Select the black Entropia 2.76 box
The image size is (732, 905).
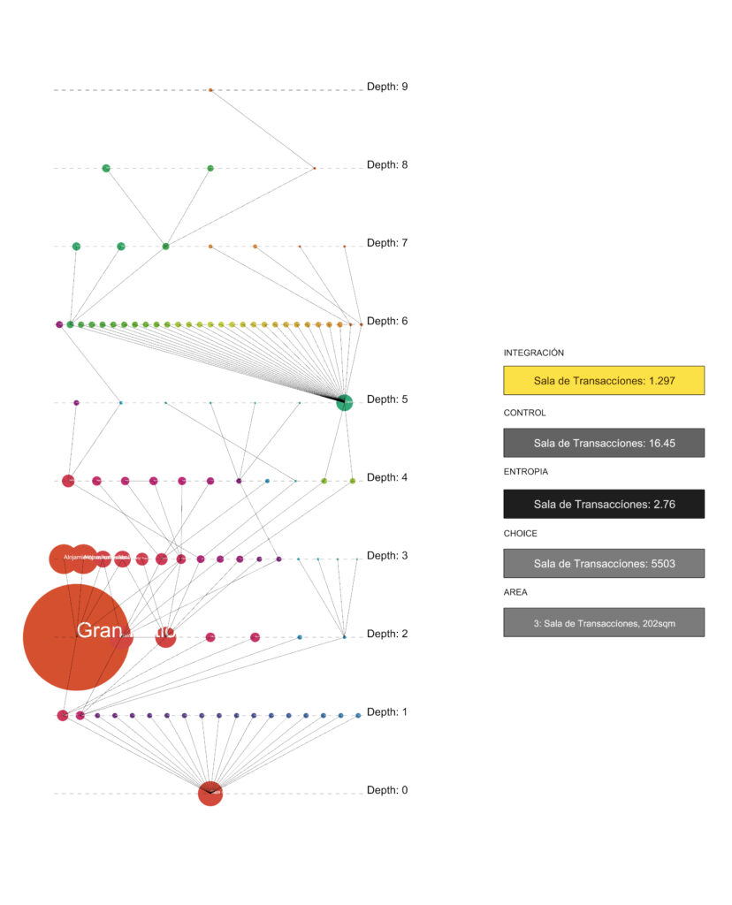604,504
